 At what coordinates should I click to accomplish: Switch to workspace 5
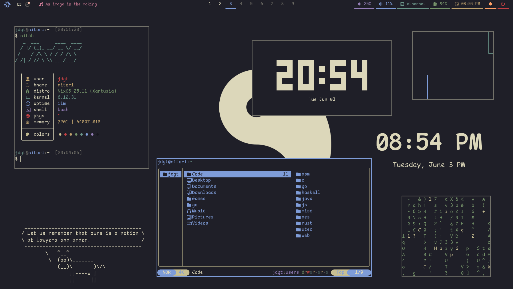coord(251,4)
